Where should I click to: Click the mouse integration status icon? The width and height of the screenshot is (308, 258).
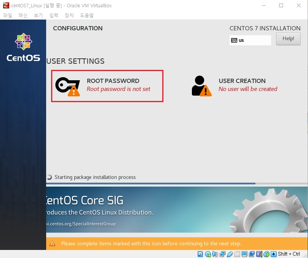(x=266, y=254)
